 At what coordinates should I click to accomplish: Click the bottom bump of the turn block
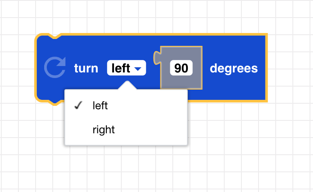click(x=54, y=102)
